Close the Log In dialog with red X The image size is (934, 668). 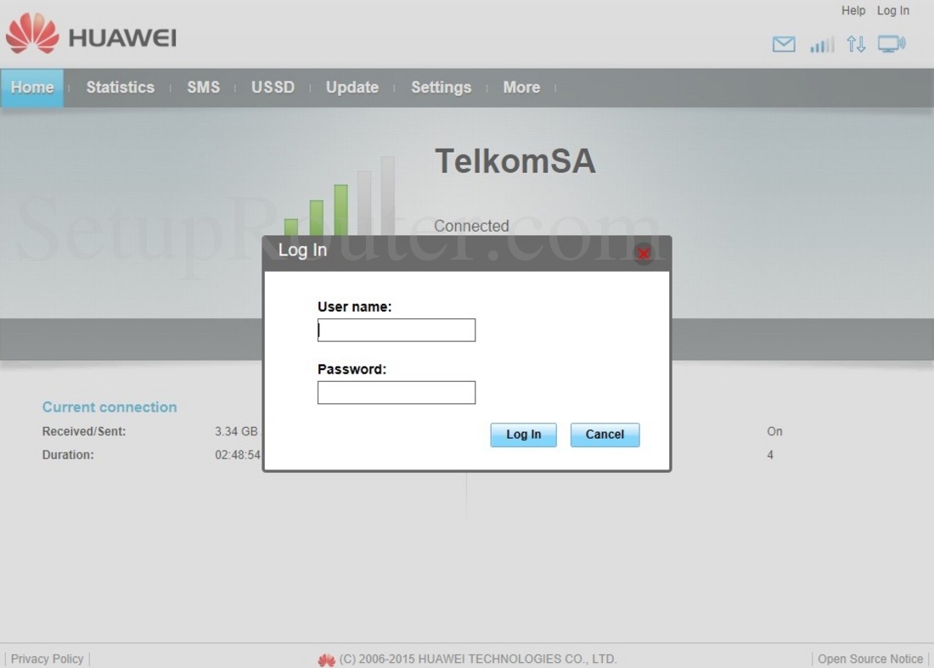pos(644,254)
